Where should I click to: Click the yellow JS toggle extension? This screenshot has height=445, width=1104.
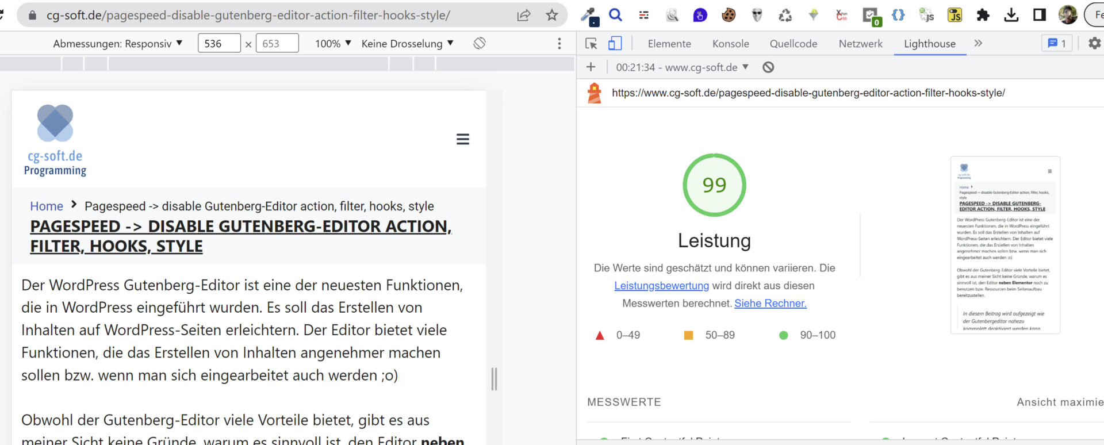[954, 15]
